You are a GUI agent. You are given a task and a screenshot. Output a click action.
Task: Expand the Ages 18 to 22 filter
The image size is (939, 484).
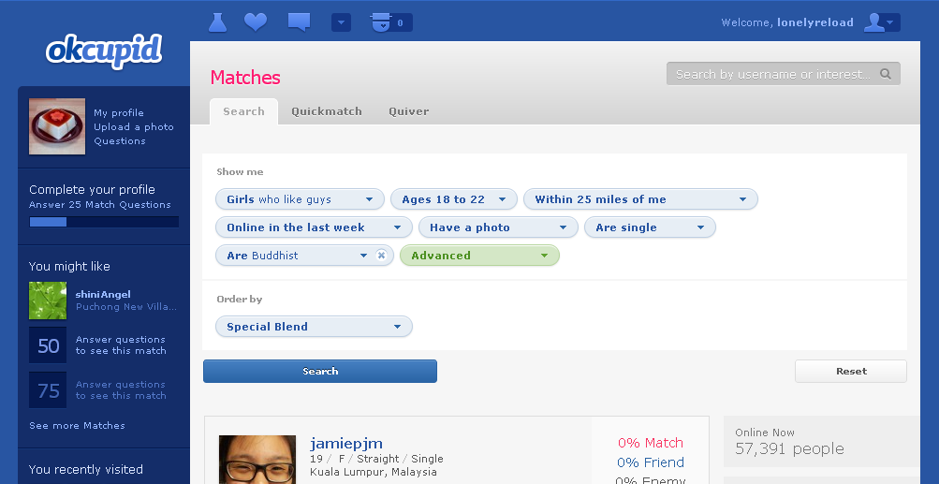point(454,199)
